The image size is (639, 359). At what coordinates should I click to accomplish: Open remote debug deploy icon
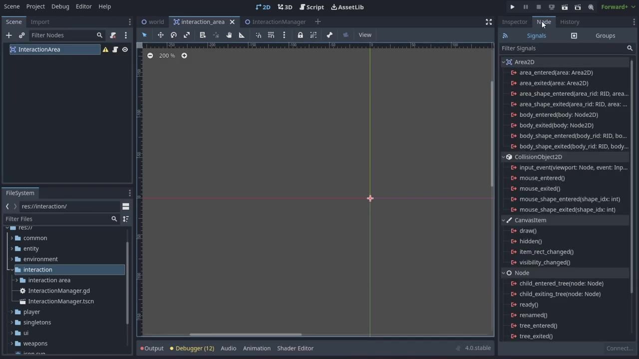tap(552, 7)
